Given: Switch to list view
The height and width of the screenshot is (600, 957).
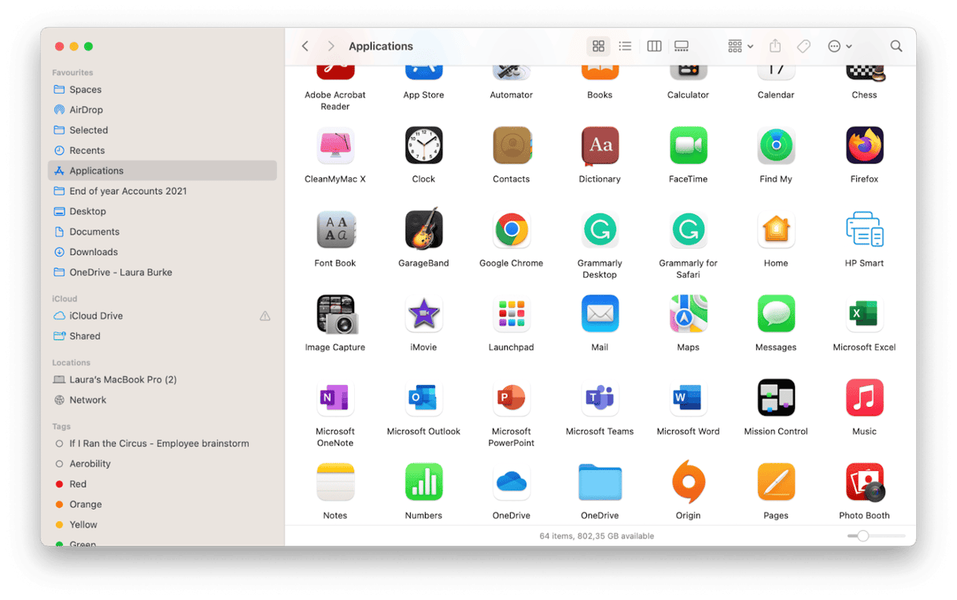Looking at the screenshot, I should (625, 46).
